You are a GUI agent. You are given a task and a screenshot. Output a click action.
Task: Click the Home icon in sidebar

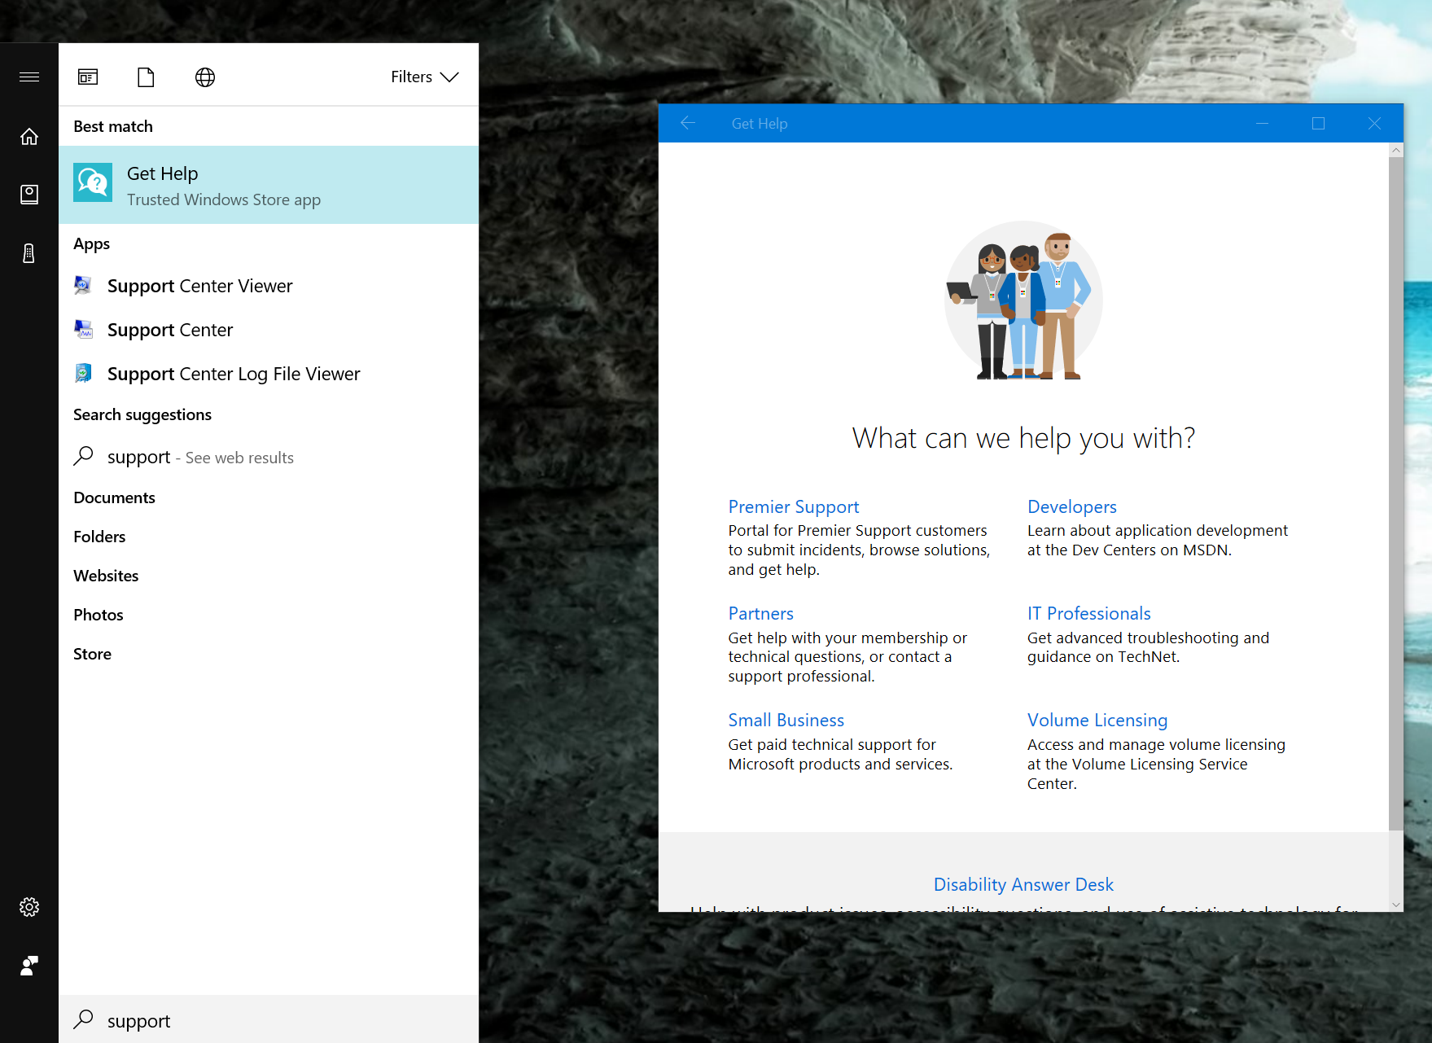click(29, 136)
